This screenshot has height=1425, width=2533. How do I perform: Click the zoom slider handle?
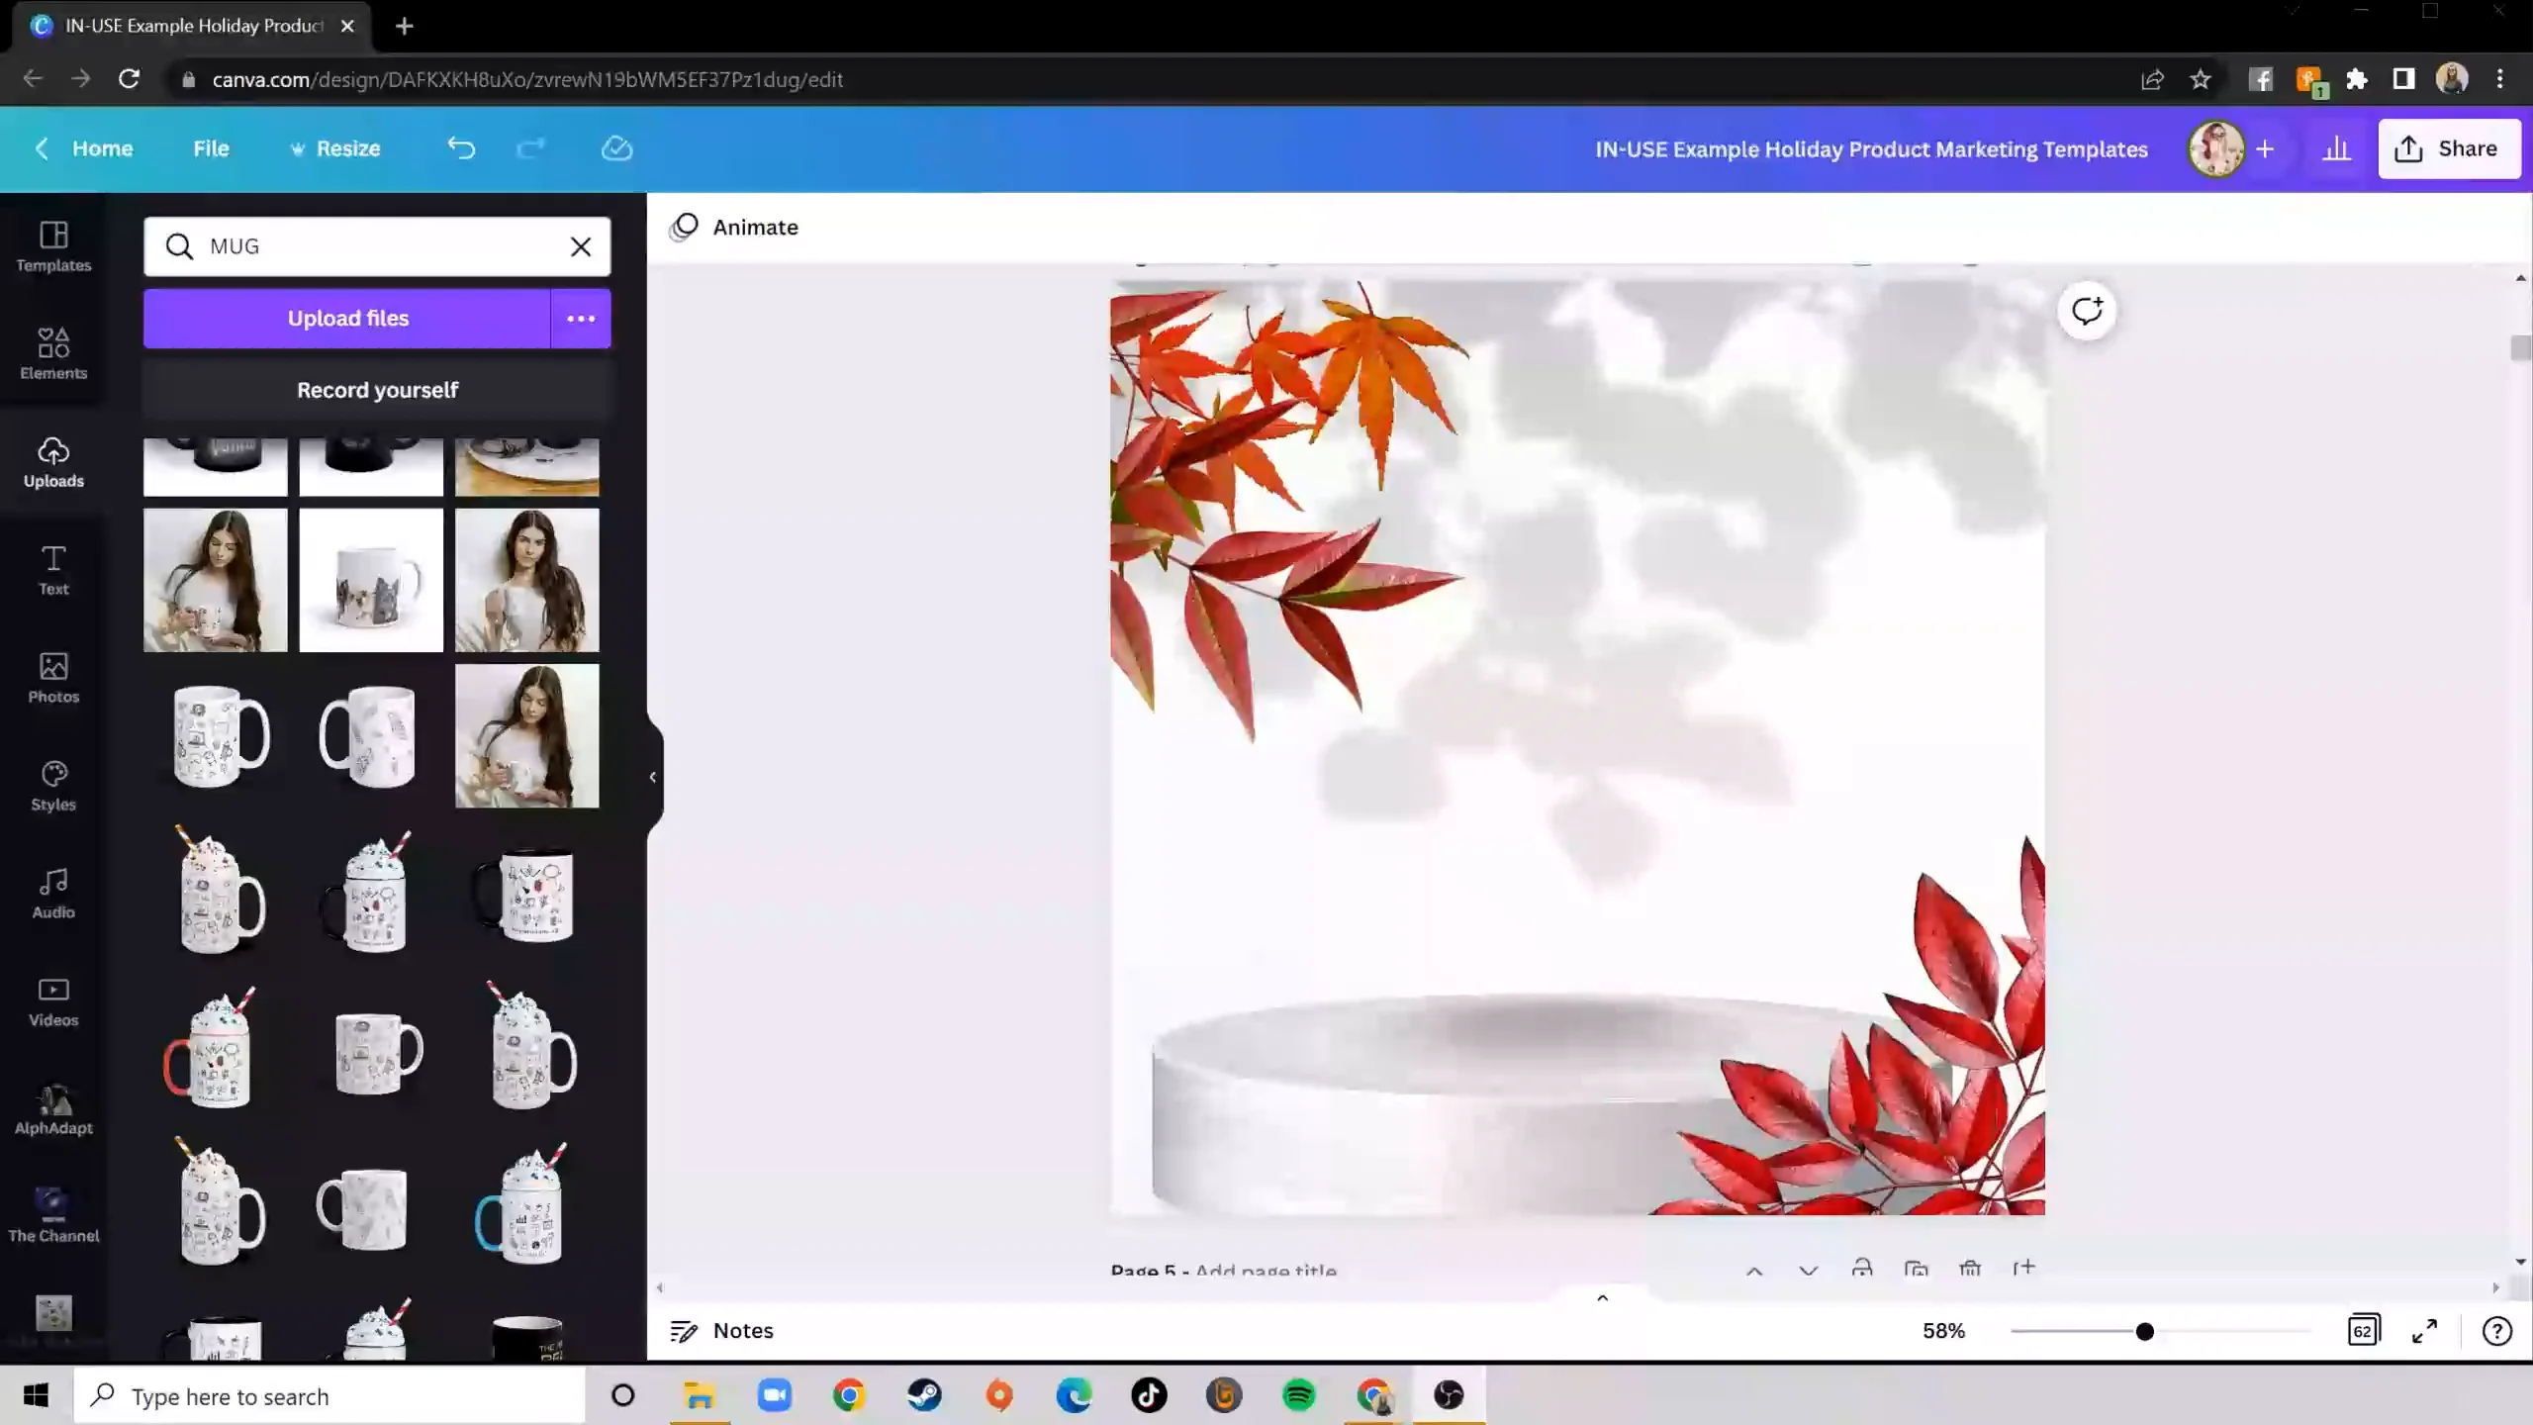2144,1332
